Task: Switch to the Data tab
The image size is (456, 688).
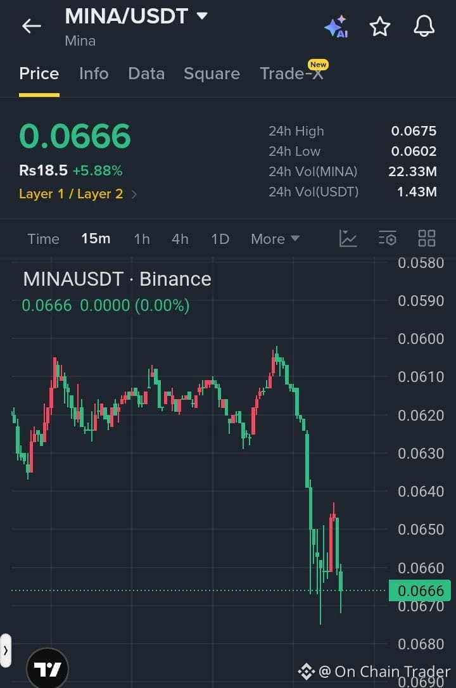Action: (x=146, y=73)
